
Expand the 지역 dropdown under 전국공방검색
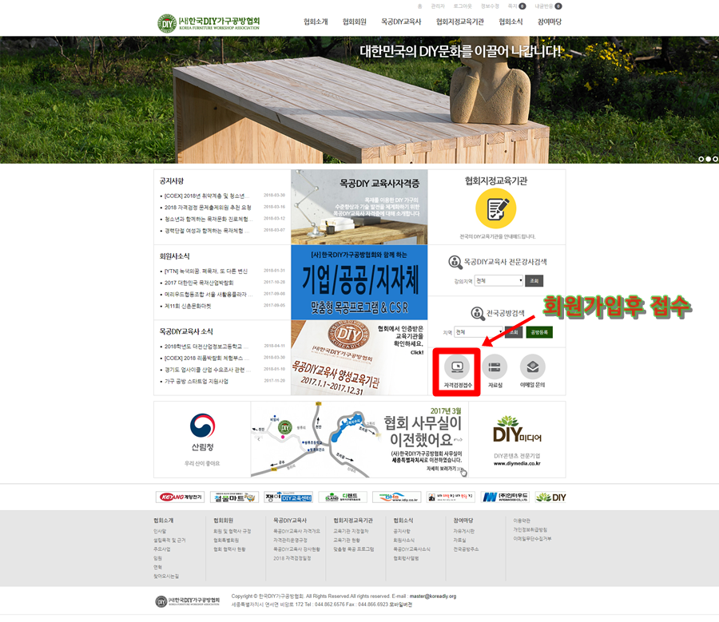click(478, 332)
